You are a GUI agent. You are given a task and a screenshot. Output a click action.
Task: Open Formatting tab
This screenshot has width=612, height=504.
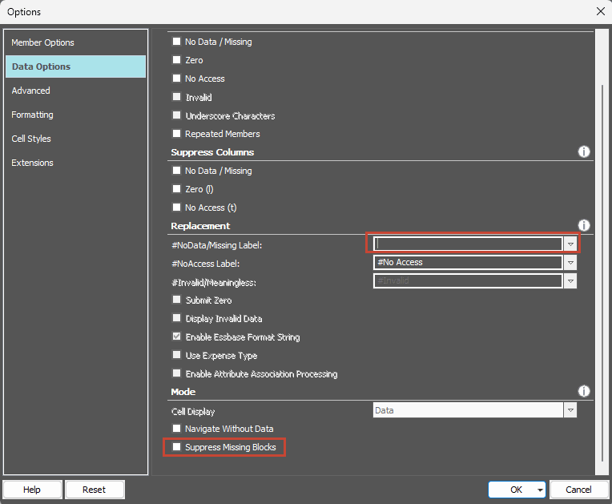76,115
